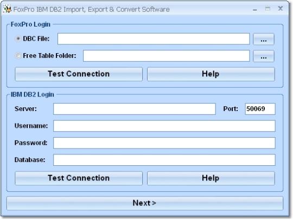
Task: Test Connection for FoxPro Login
Action: (x=79, y=74)
